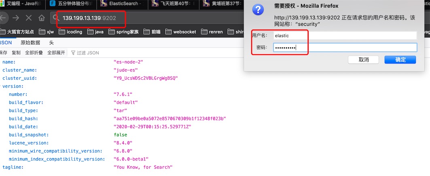This screenshot has width=430, height=176.
Task: Select the "6.8.0" wire compatibility value
Action: click(x=123, y=151)
